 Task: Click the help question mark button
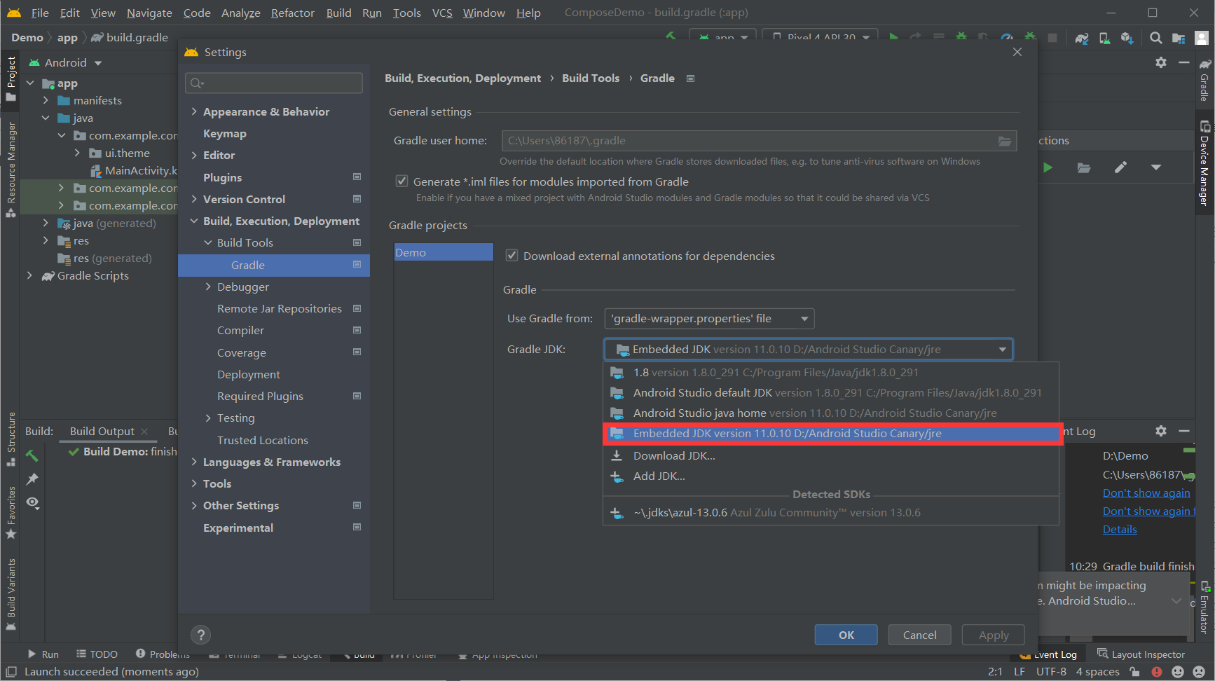(200, 635)
